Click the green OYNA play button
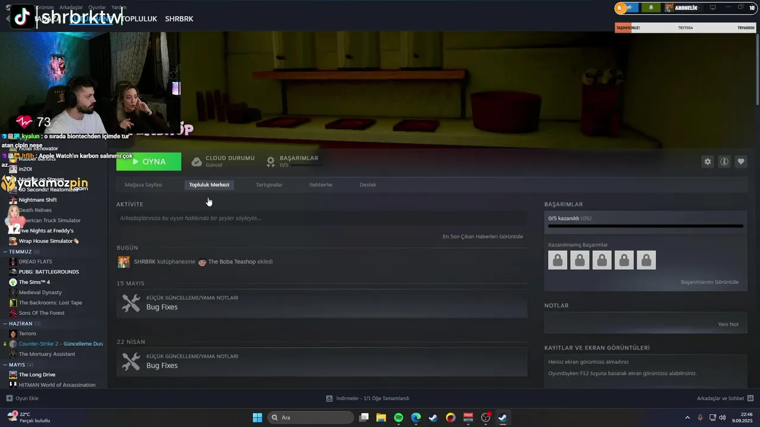The height and width of the screenshot is (427, 760). tap(149, 161)
